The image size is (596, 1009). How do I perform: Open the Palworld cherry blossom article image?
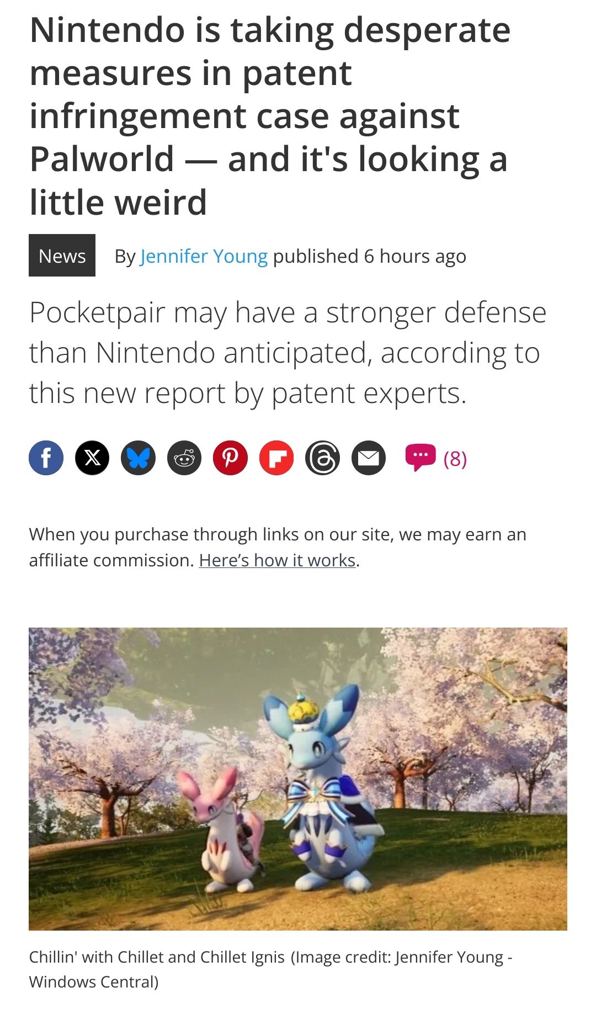pos(298,779)
